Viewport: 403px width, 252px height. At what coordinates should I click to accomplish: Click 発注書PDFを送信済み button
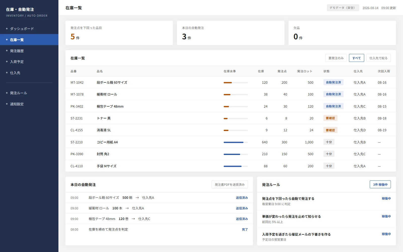pos(230,184)
